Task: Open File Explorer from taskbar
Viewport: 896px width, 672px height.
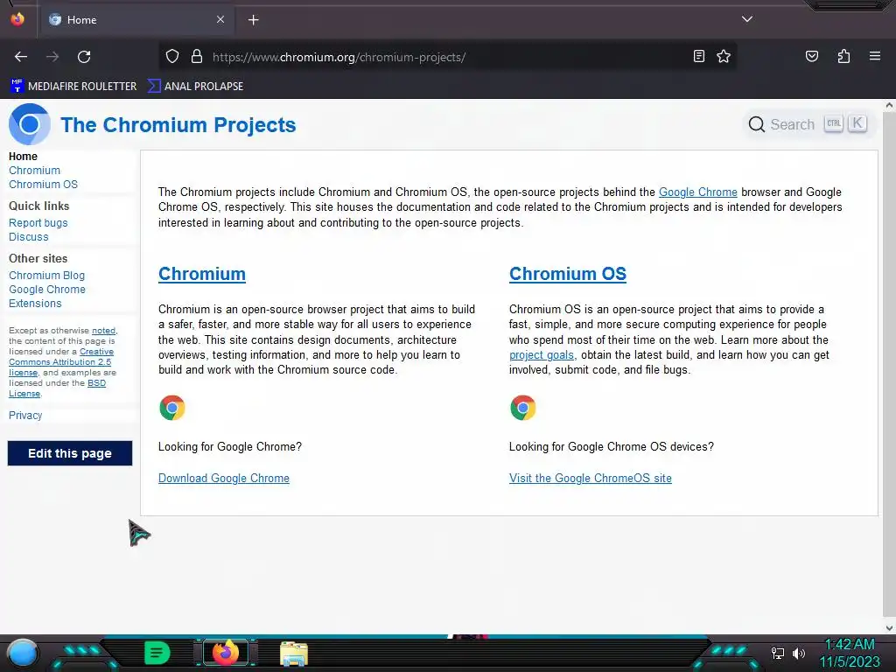Action: 294,653
